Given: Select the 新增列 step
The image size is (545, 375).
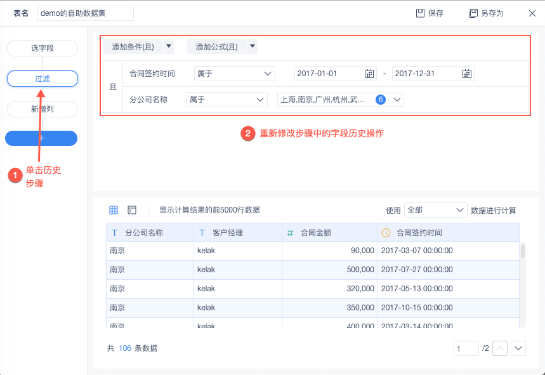Looking at the screenshot, I should 42,109.
